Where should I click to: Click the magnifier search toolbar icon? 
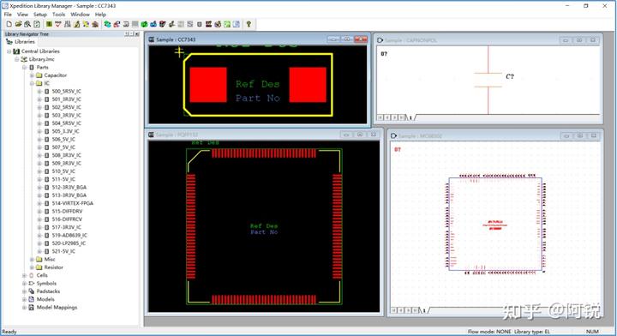pyautogui.click(x=27, y=24)
